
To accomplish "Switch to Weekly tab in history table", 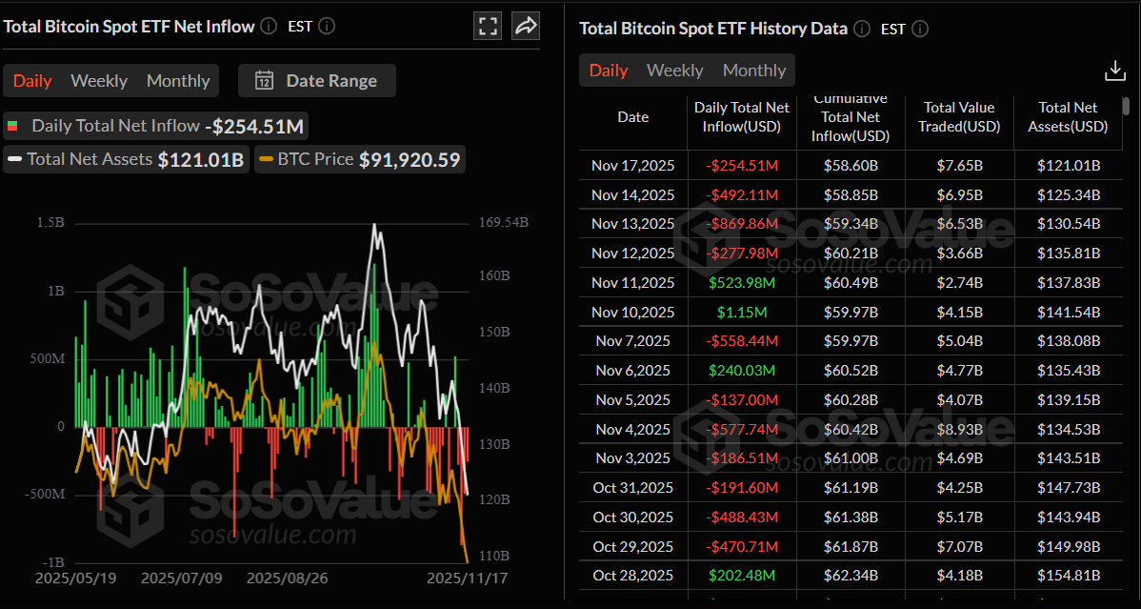I will pyautogui.click(x=675, y=70).
